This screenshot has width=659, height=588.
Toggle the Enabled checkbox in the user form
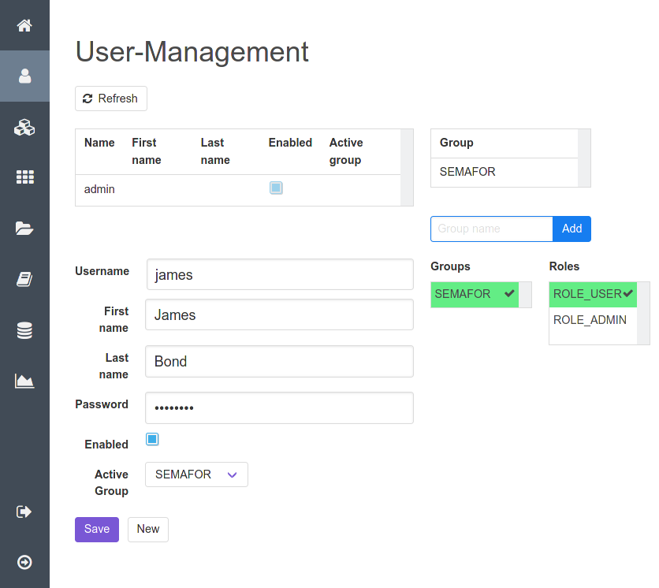(x=152, y=439)
